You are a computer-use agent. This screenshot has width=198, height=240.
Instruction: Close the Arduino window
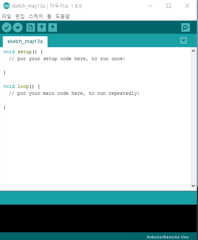point(187,6)
